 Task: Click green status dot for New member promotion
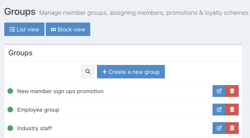coord(10,91)
